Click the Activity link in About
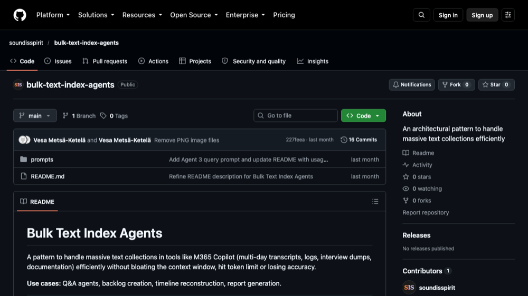Screen dimensions: 528x296 pyautogui.click(x=422, y=165)
